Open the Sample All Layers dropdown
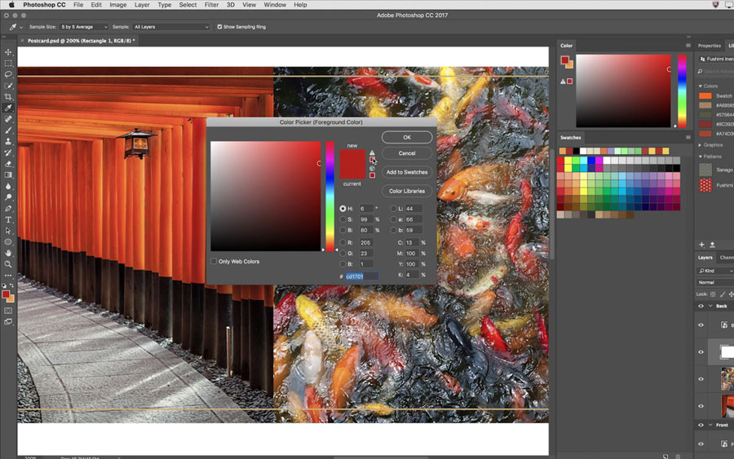 pos(171,27)
